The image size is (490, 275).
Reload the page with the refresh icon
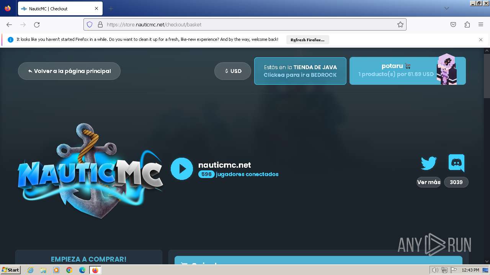[x=37, y=24]
